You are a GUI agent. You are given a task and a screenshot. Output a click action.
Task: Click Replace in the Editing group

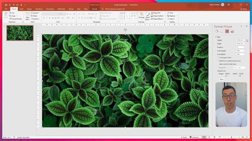coord(172,16)
